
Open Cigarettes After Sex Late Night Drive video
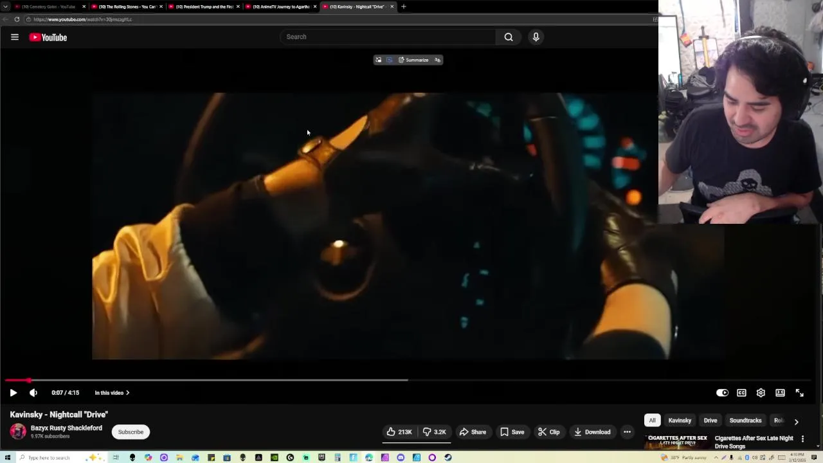pos(754,442)
